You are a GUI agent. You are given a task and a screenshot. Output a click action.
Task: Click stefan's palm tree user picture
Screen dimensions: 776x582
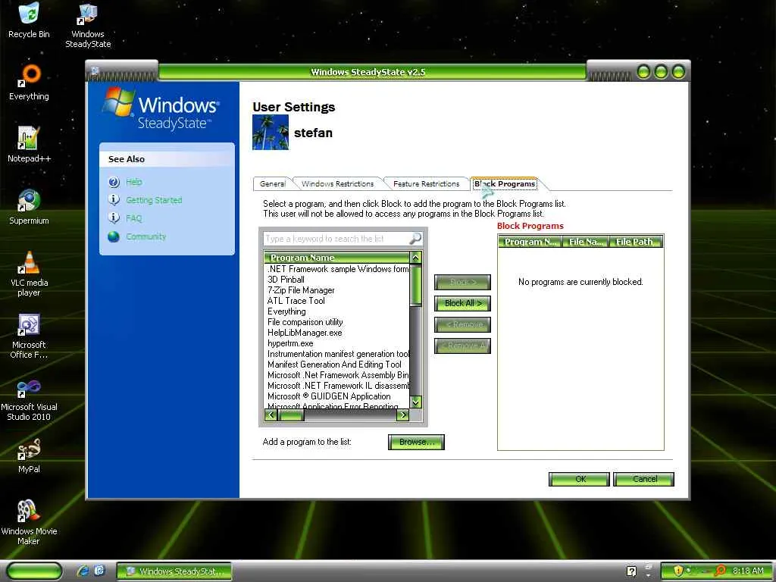coord(271,132)
